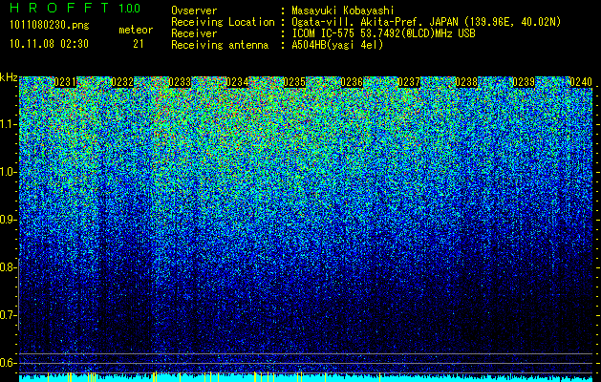
Task: Click the 1.0 frequency axis label
Action: (8, 173)
